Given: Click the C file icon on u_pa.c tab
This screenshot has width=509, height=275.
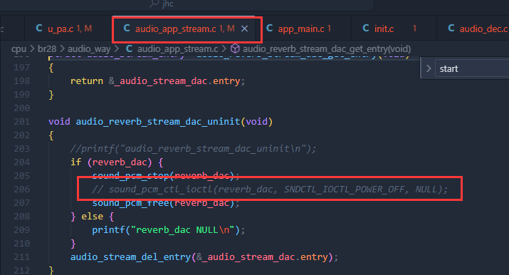Looking at the screenshot, I should [x=39, y=28].
